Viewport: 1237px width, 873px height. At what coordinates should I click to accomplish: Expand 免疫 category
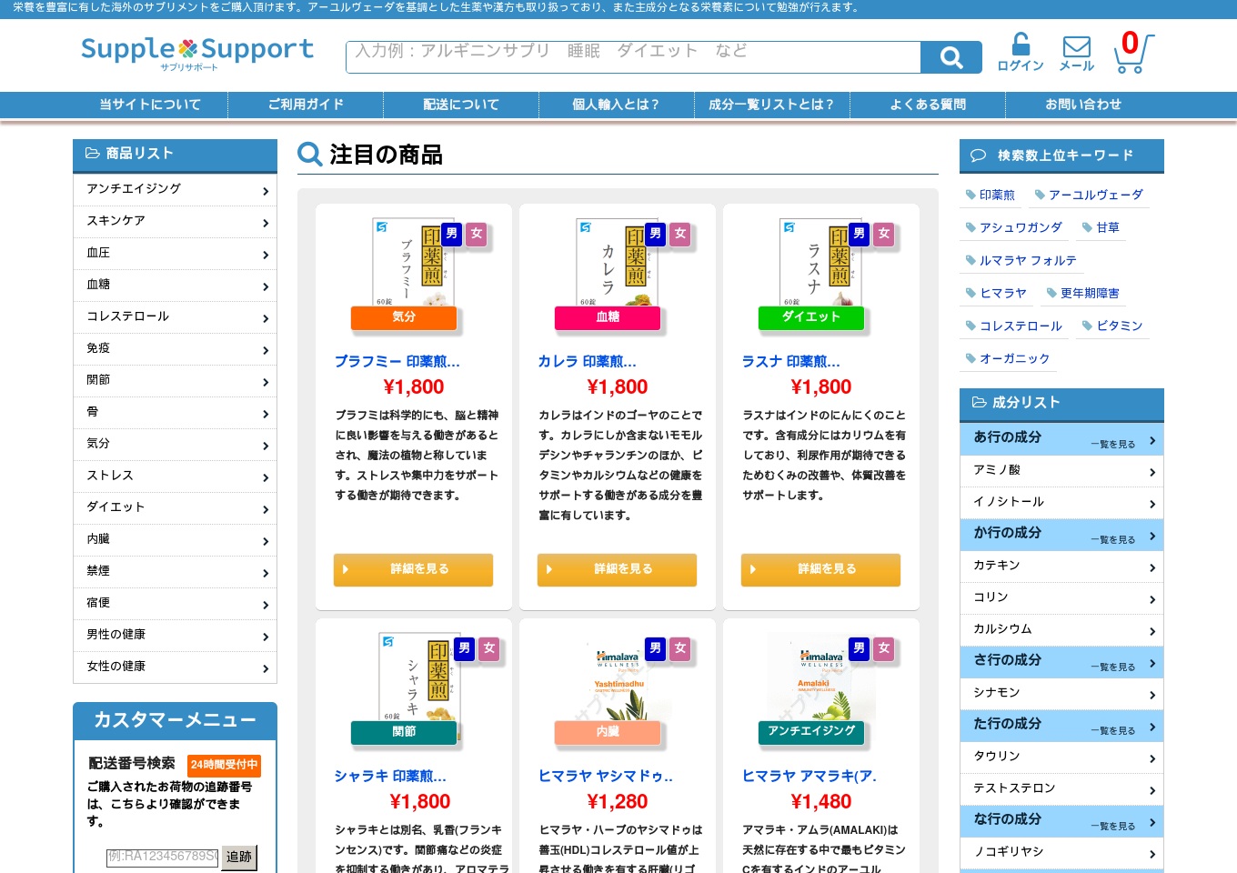[x=175, y=349]
